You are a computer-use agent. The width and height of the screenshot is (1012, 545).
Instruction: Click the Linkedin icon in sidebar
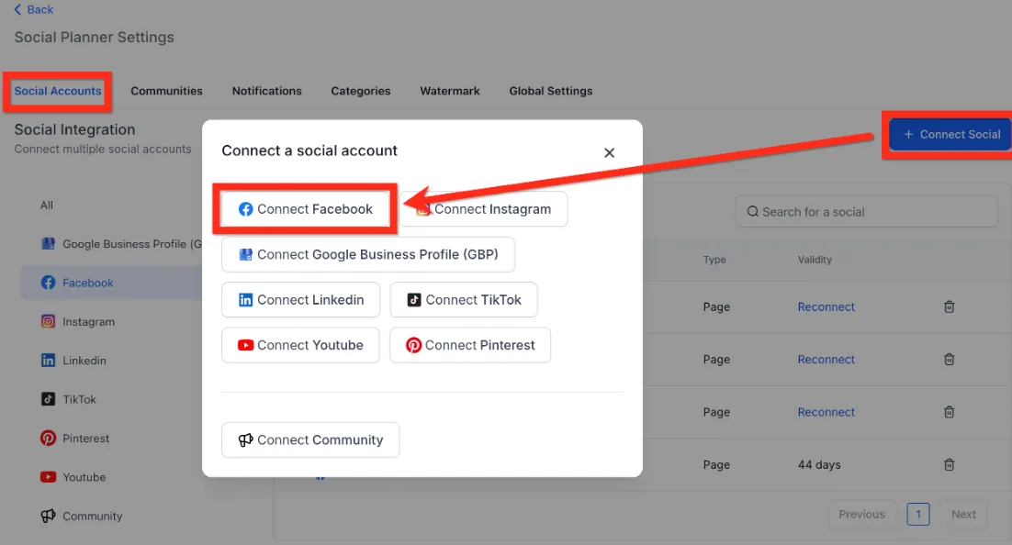click(x=48, y=360)
